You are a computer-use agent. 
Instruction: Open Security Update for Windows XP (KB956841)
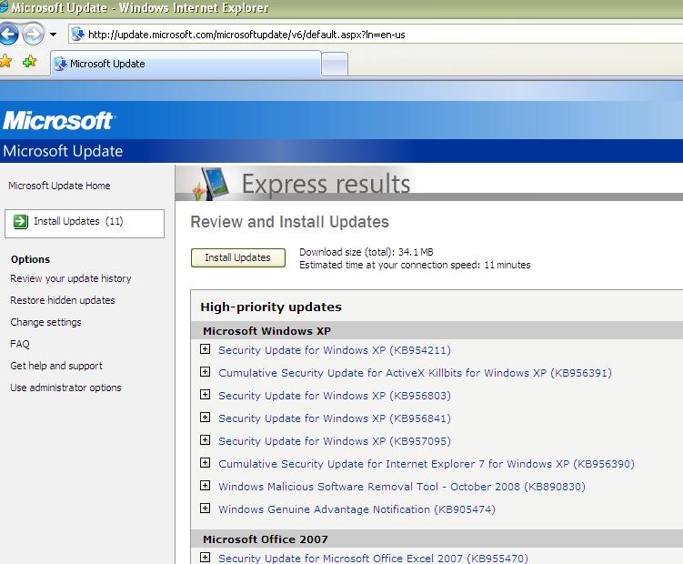(335, 418)
